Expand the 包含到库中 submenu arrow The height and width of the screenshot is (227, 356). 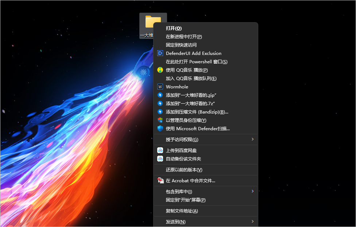(x=252, y=191)
